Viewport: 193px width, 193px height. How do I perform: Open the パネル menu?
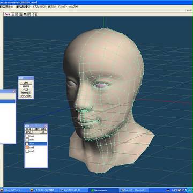tap(62, 6)
